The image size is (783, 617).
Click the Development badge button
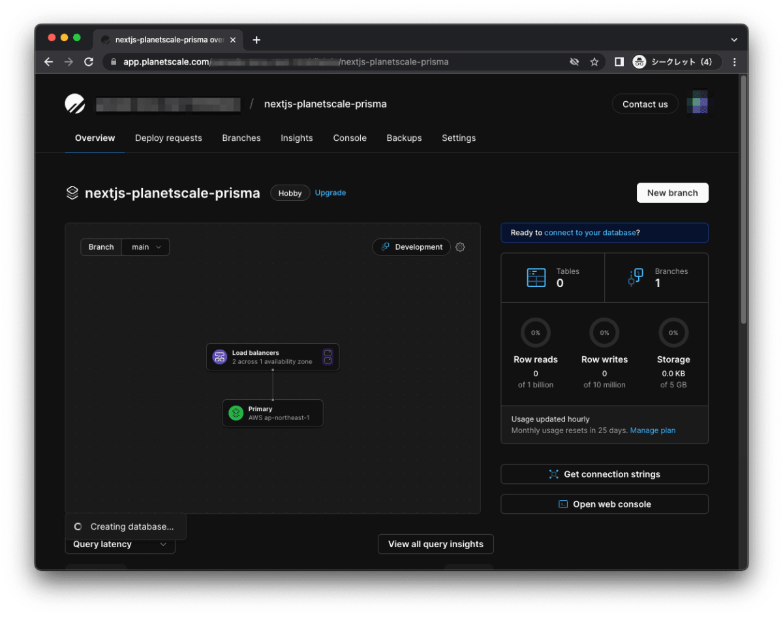click(x=412, y=247)
